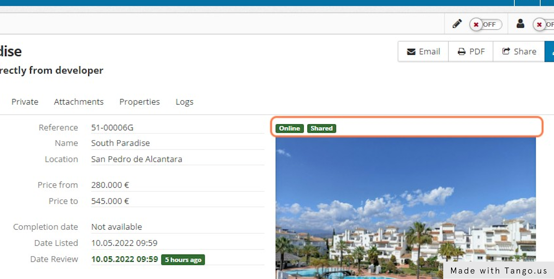Click the green Online status badge
The image size is (554, 279).
pos(289,128)
